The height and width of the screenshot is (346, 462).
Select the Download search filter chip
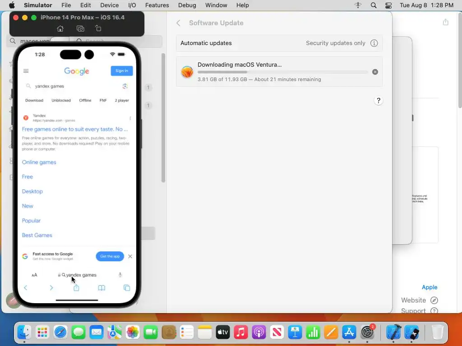[34, 100]
